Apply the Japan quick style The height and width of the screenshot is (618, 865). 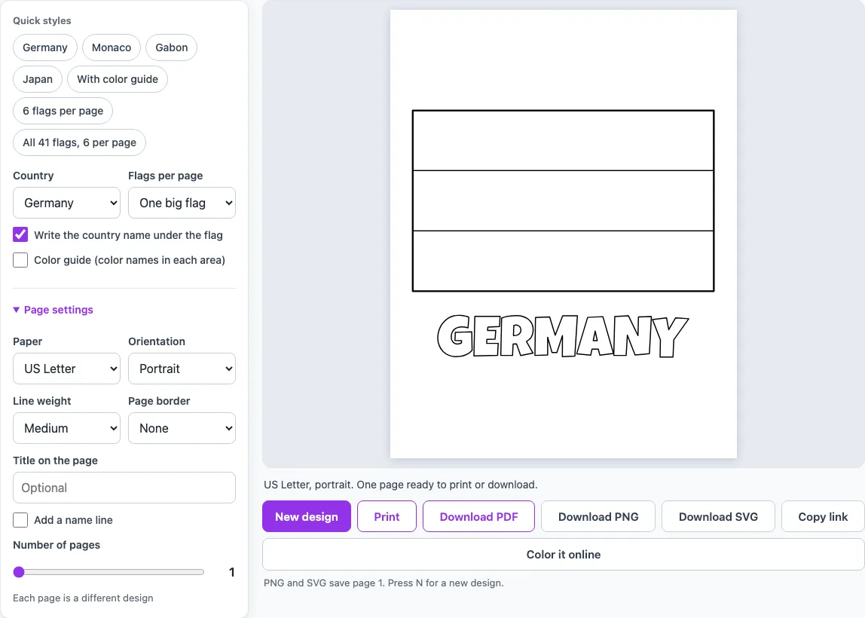point(38,79)
